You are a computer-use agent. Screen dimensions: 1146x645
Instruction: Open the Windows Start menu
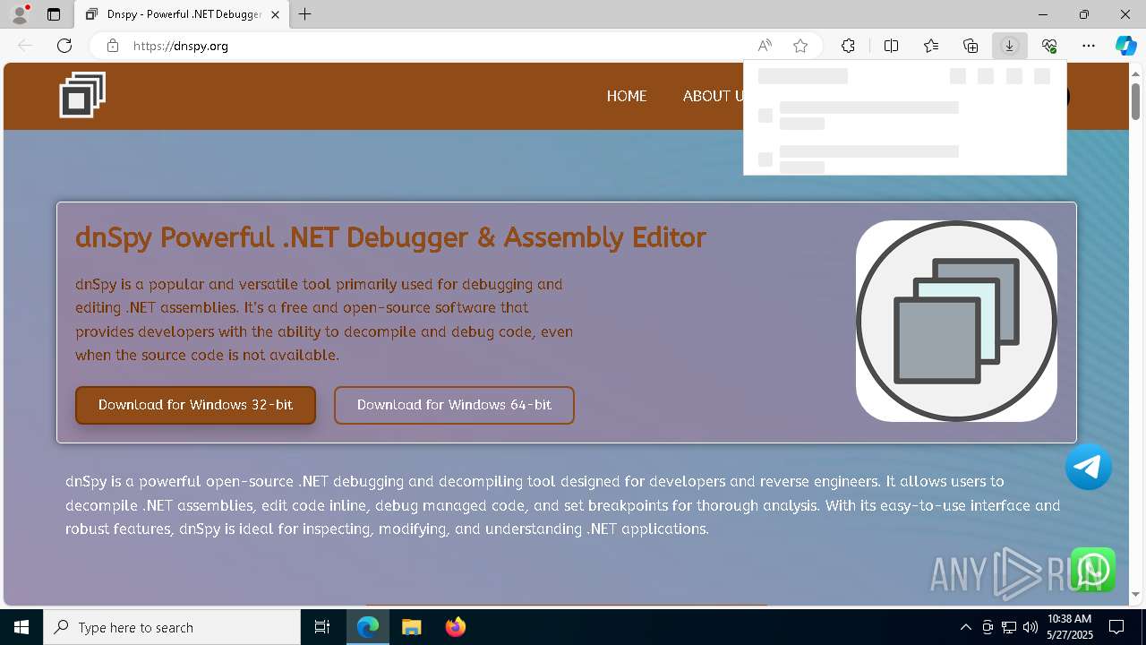(21, 627)
